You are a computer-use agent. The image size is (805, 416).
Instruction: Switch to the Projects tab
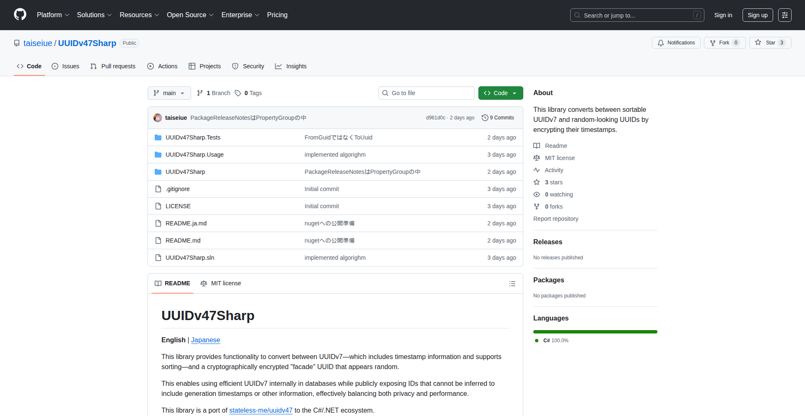tap(205, 66)
